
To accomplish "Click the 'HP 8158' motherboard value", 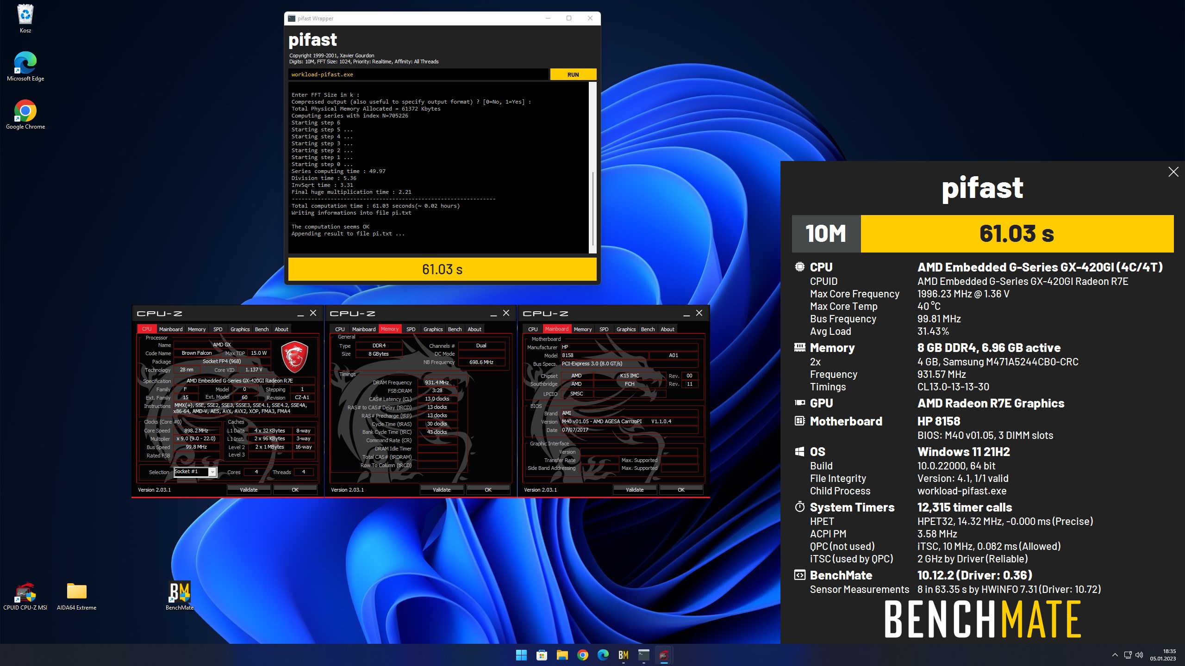I will pyautogui.click(x=939, y=421).
